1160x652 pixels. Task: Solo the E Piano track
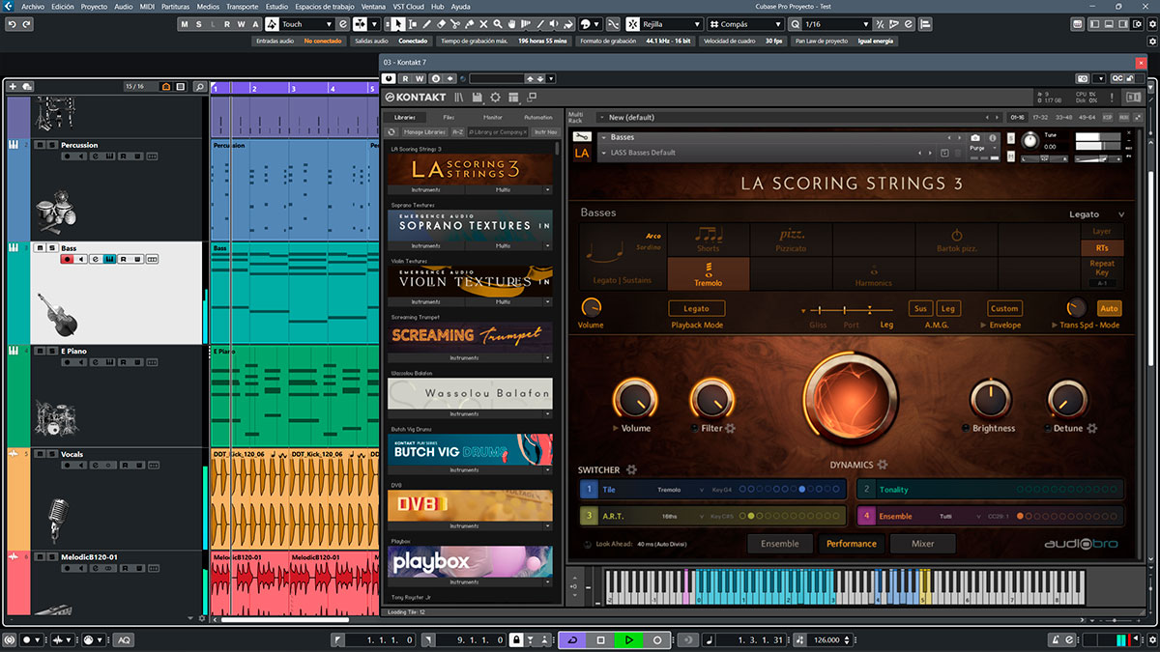[x=51, y=352]
